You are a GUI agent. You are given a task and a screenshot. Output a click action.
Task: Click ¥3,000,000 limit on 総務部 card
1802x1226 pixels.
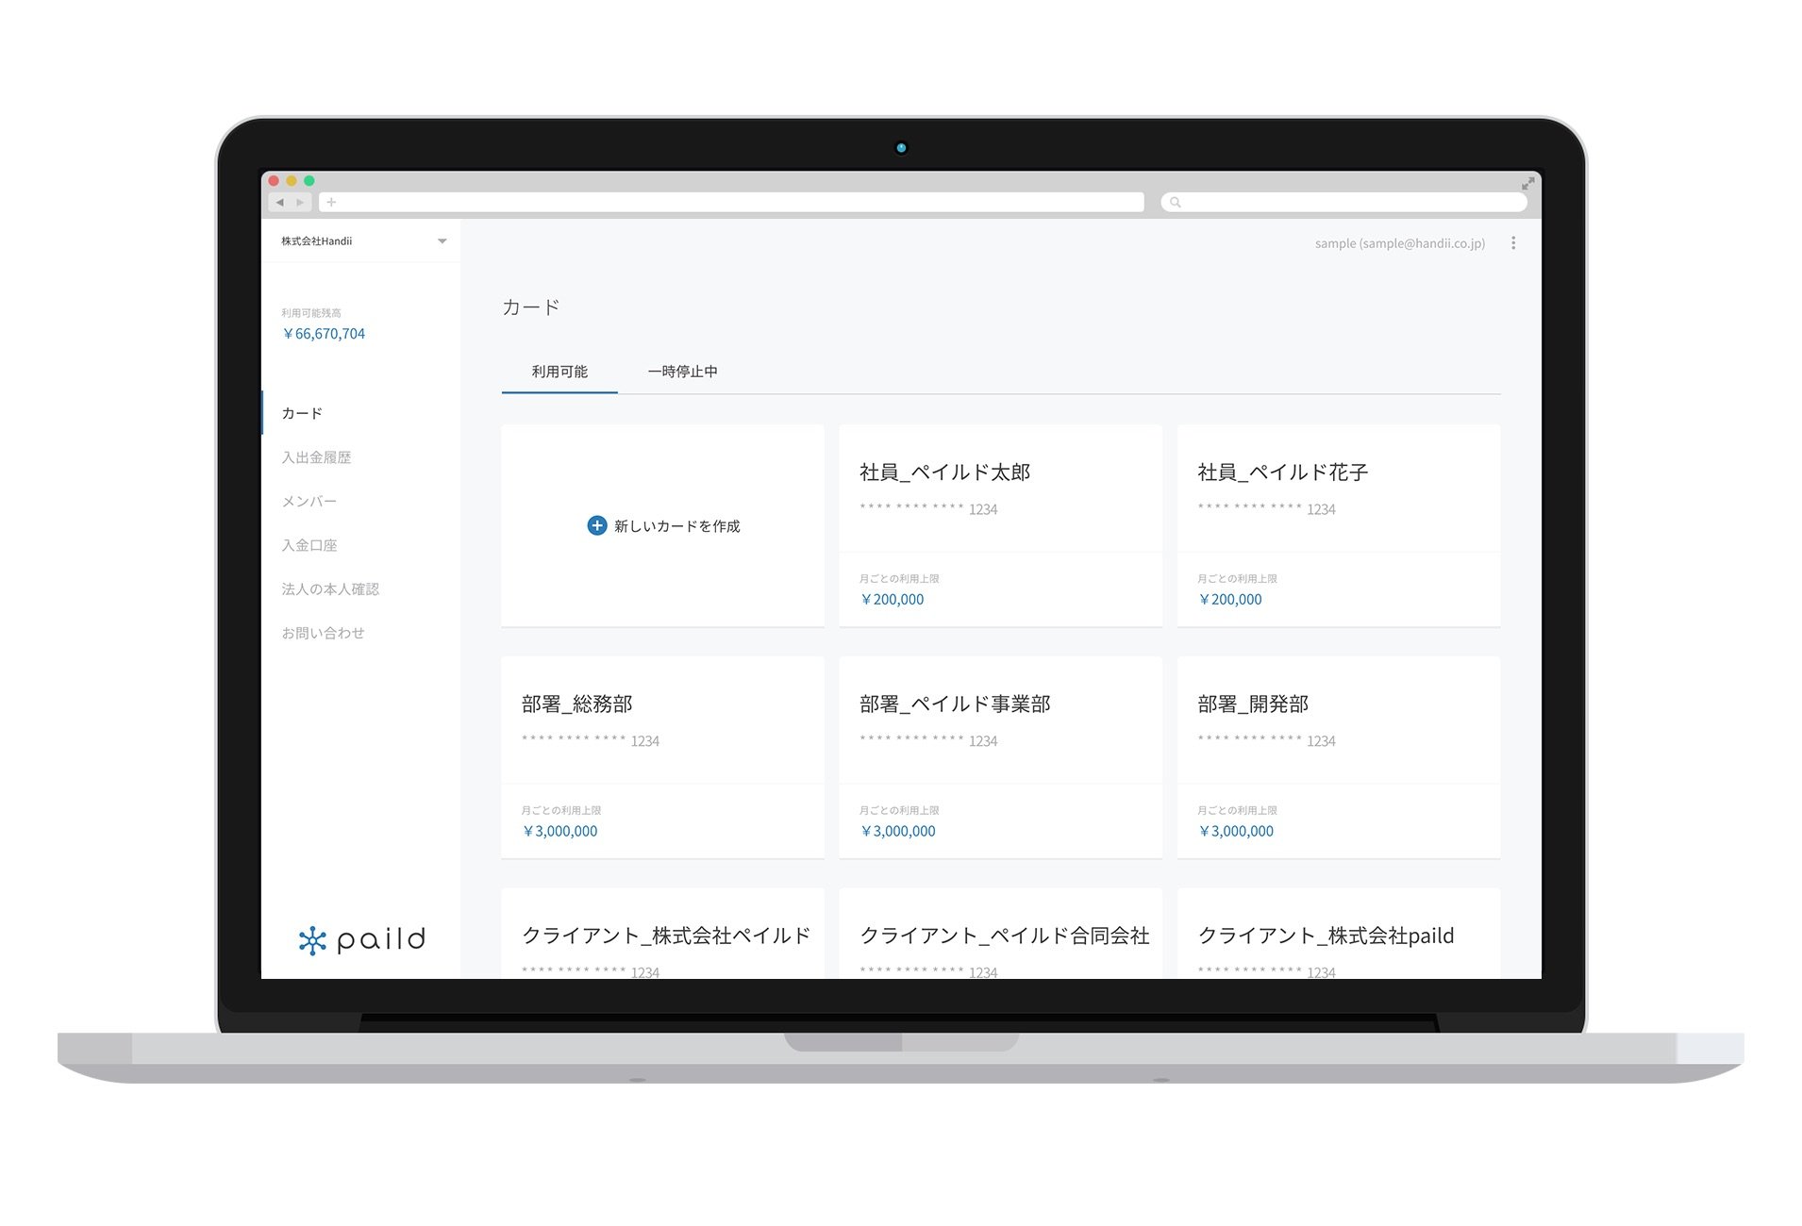559,832
